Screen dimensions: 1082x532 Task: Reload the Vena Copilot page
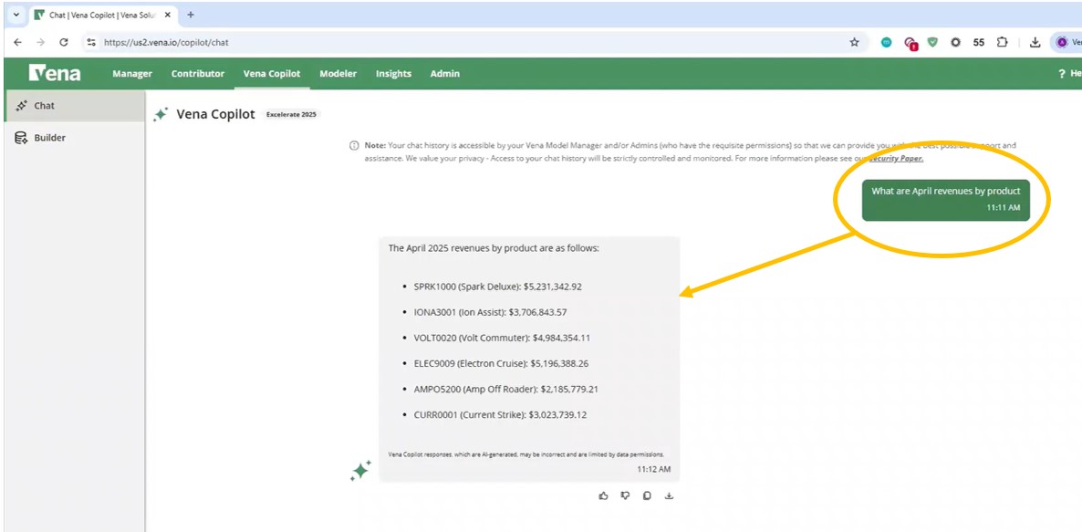63,42
